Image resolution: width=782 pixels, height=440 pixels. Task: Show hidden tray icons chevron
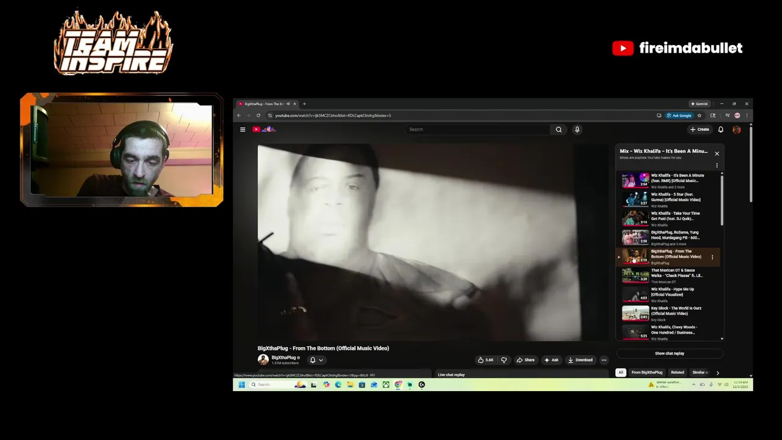tap(693, 384)
